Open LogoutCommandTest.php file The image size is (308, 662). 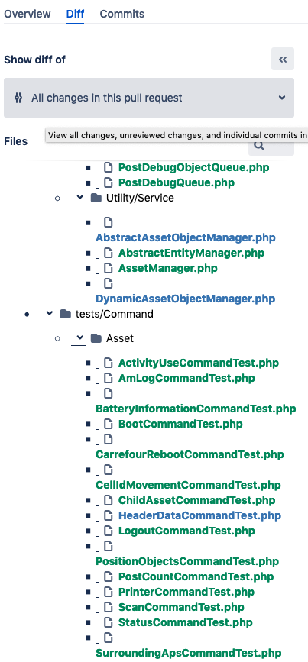click(x=186, y=531)
